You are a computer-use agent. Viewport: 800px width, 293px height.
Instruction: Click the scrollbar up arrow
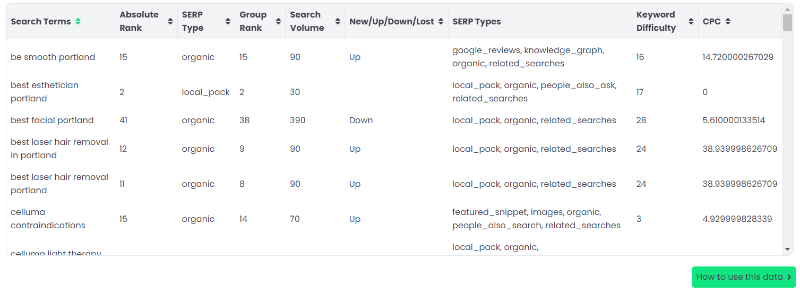[787, 9]
